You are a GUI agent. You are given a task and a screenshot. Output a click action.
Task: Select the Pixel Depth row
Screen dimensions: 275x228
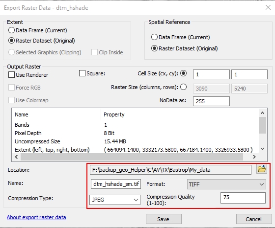point(135,133)
